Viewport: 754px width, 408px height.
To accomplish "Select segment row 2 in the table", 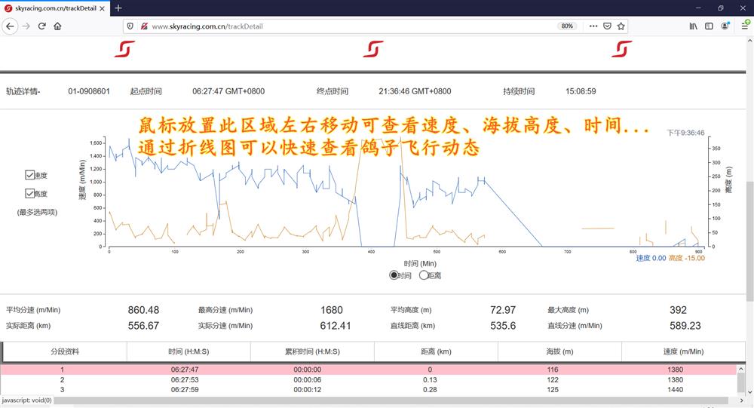I will tap(369, 379).
